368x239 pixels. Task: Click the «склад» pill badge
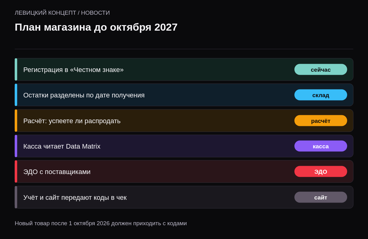321,95
